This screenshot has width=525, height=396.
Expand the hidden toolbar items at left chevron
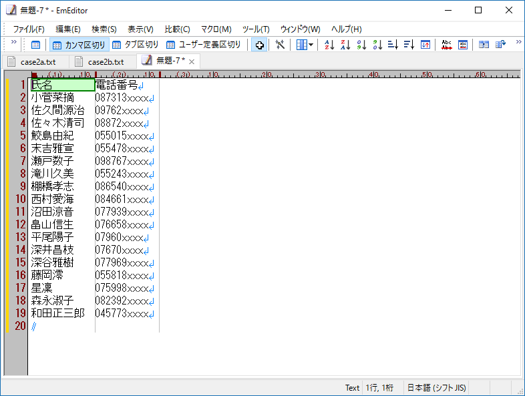coord(14,41)
